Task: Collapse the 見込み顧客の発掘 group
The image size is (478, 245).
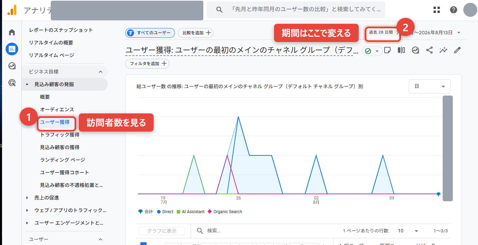Action: coord(27,84)
